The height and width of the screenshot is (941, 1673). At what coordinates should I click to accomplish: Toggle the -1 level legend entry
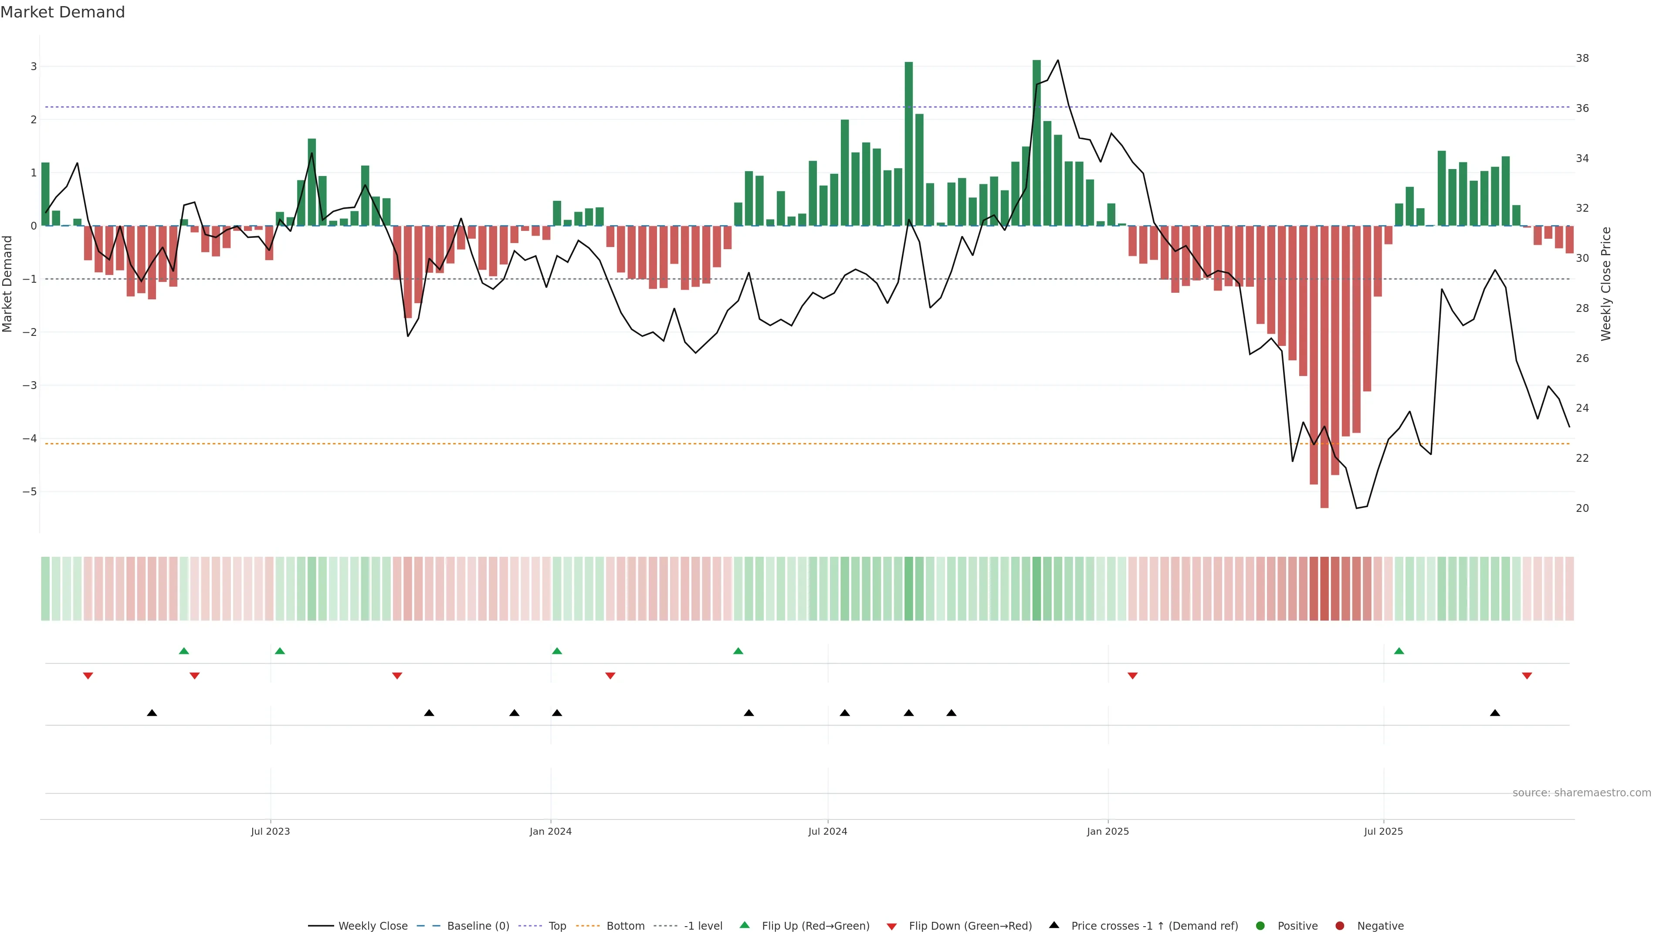click(703, 925)
